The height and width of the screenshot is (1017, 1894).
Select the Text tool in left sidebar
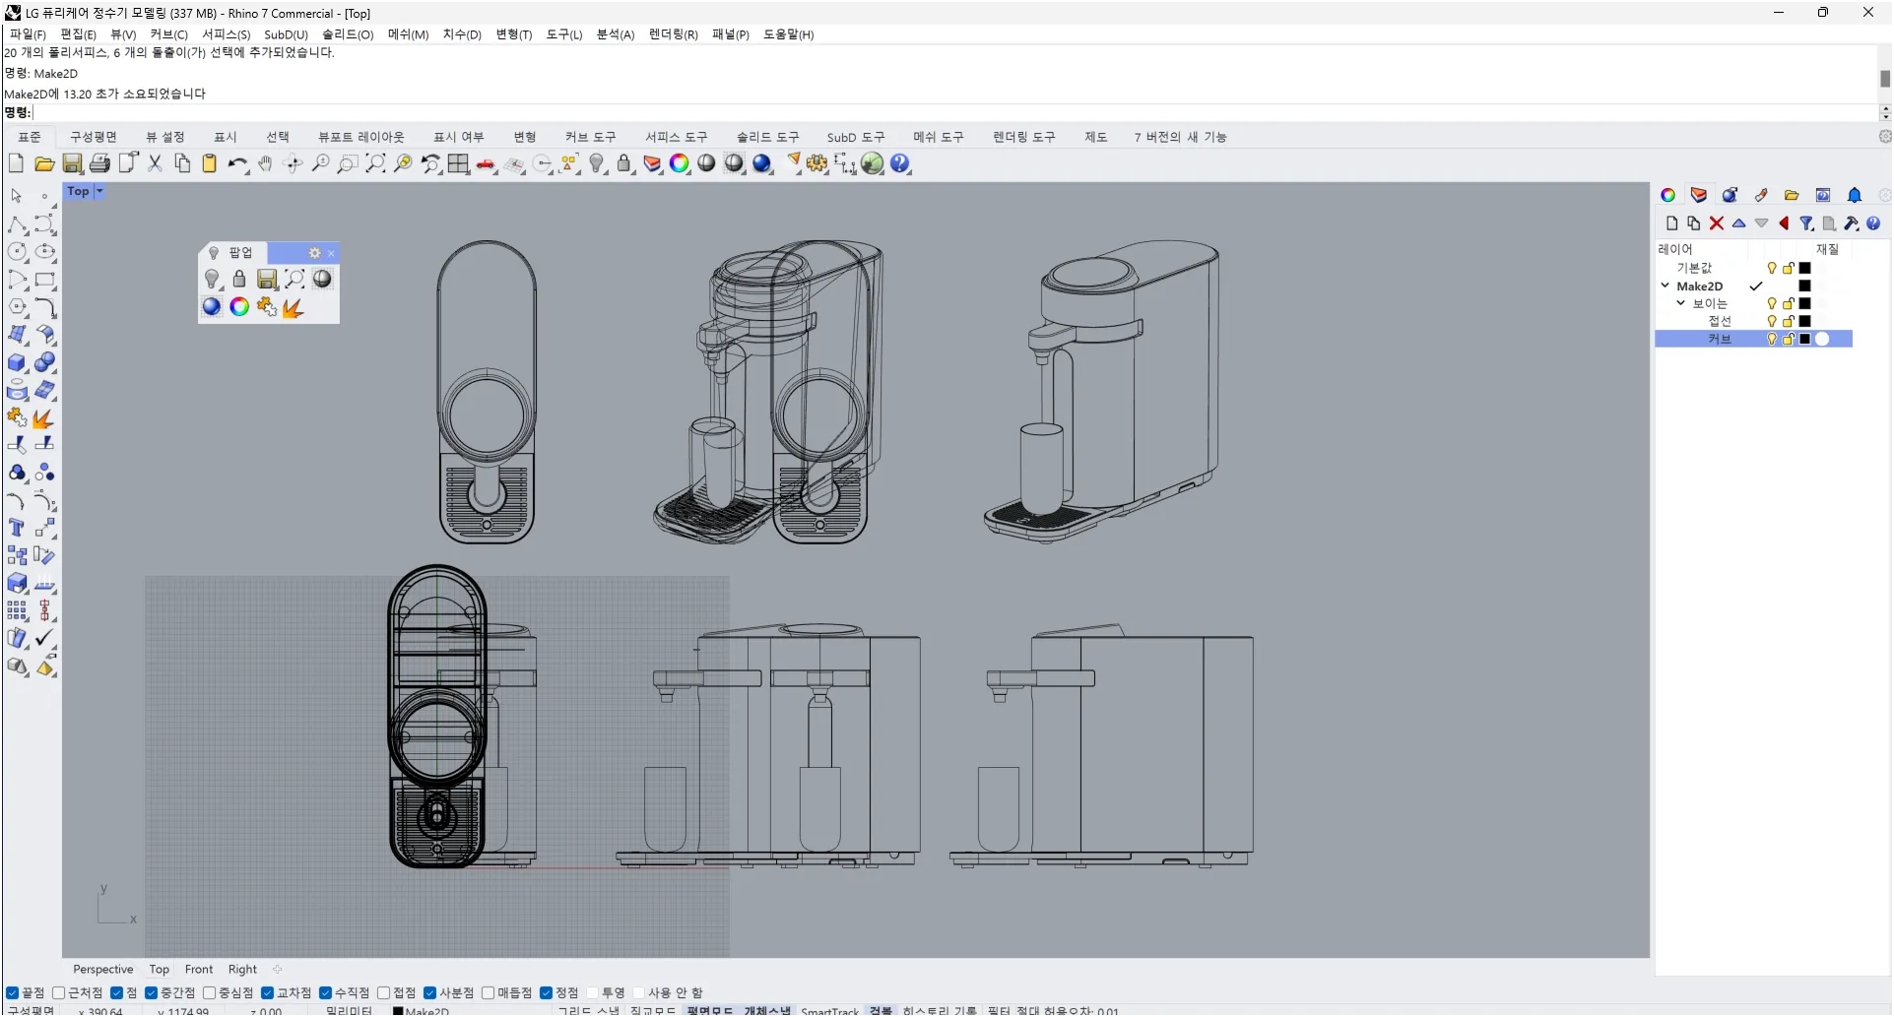(x=17, y=529)
